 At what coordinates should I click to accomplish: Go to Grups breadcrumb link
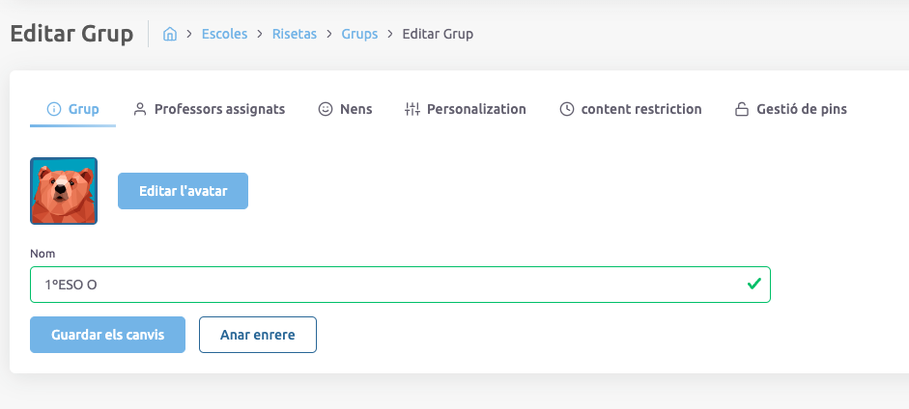(359, 34)
